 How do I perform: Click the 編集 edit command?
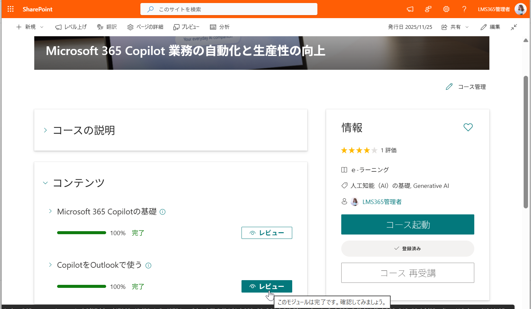click(490, 27)
